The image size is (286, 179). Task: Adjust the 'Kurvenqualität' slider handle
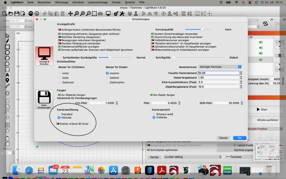202,30
